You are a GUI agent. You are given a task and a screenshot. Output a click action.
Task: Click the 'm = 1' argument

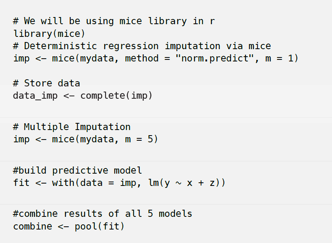pyautogui.click(x=279, y=58)
